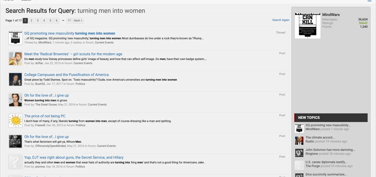Open 'The climate accord...' new topic
Image resolution: width=376 pixels, height=177 pixels.
coord(320,137)
